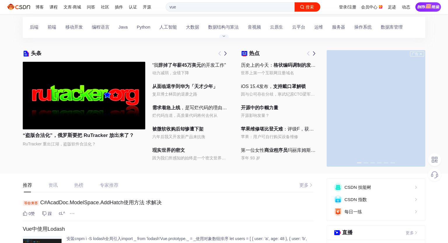This screenshot has width=448, height=243.
Task: Open 认证 in top navigation
Action: click(x=133, y=7)
